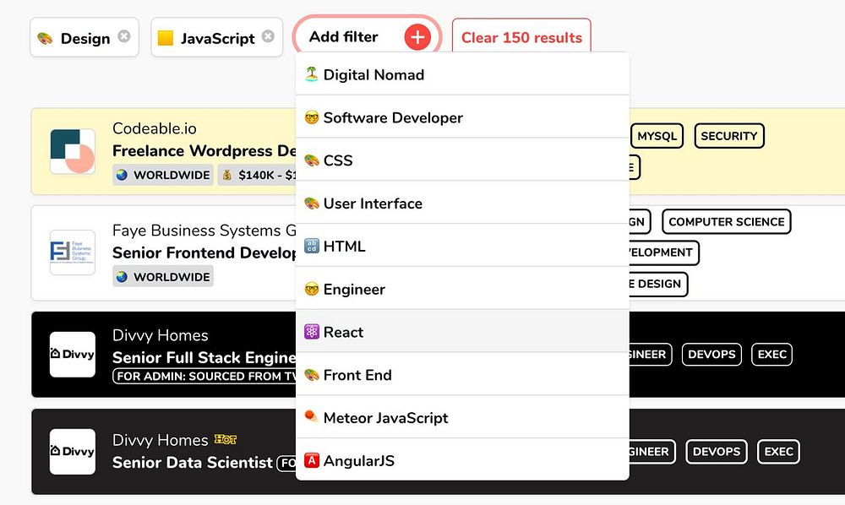Open Divvy logo on Senior Full Stack row

(x=72, y=354)
